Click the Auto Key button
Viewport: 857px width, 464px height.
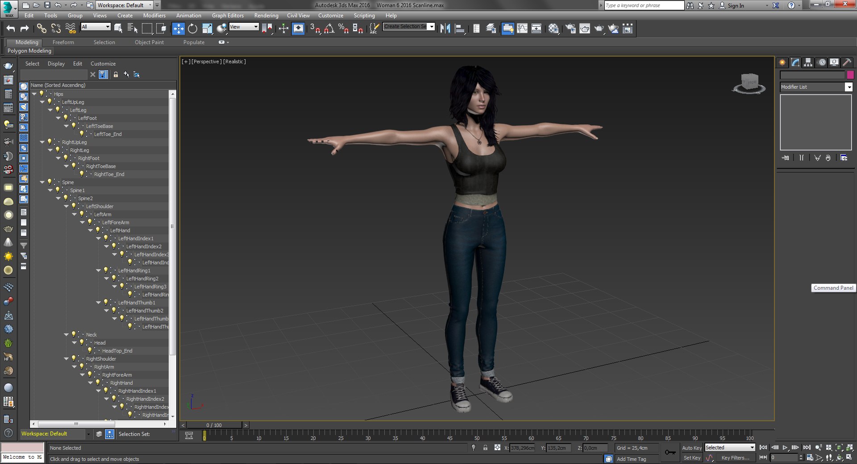tap(691, 448)
